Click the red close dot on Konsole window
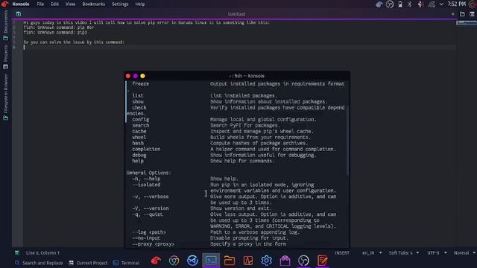Image resolution: width=477 pixels, height=268 pixels. point(128,76)
